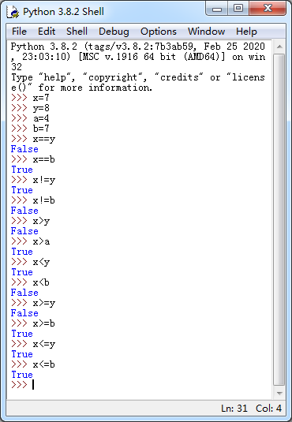Minimize the Python Shell window
292x422 pixels.
point(217,9)
